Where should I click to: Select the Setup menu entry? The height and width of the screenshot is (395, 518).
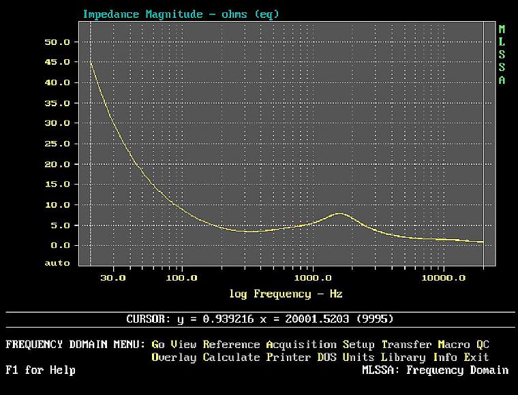[359, 345]
